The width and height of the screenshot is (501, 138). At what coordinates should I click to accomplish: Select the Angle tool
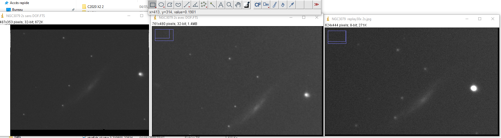[x=195, y=5]
